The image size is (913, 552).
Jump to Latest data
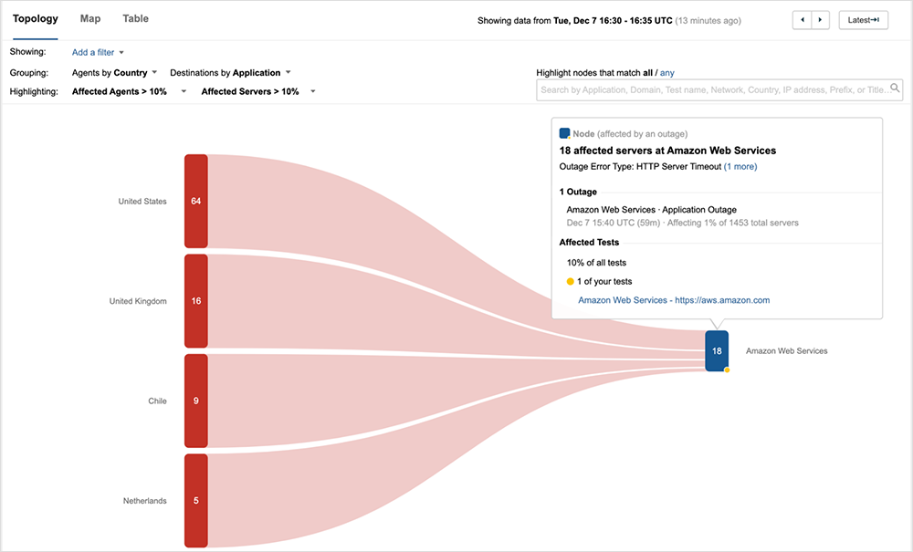point(863,19)
